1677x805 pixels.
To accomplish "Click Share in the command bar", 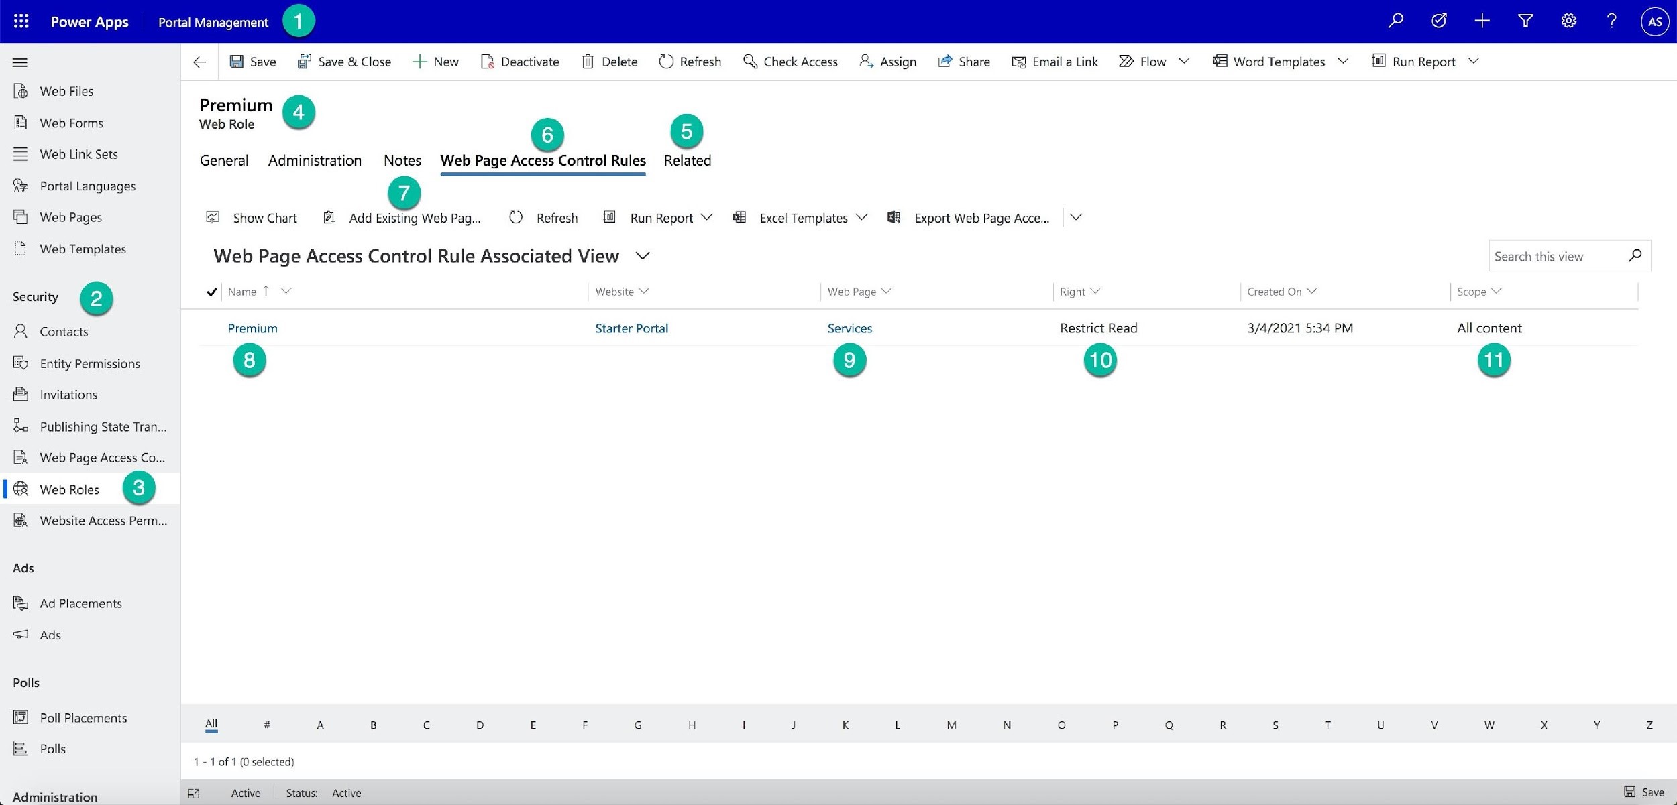I will [964, 62].
